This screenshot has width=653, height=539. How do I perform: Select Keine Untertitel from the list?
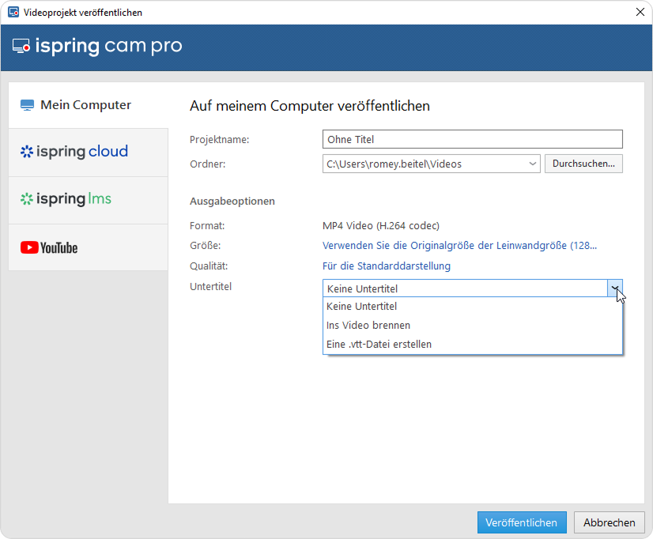click(x=472, y=307)
